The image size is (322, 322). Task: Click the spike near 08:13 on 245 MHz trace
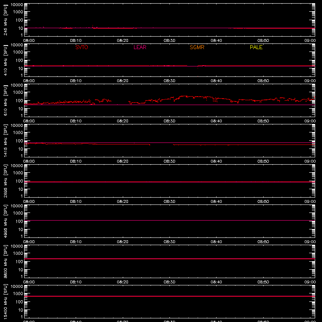93,26
